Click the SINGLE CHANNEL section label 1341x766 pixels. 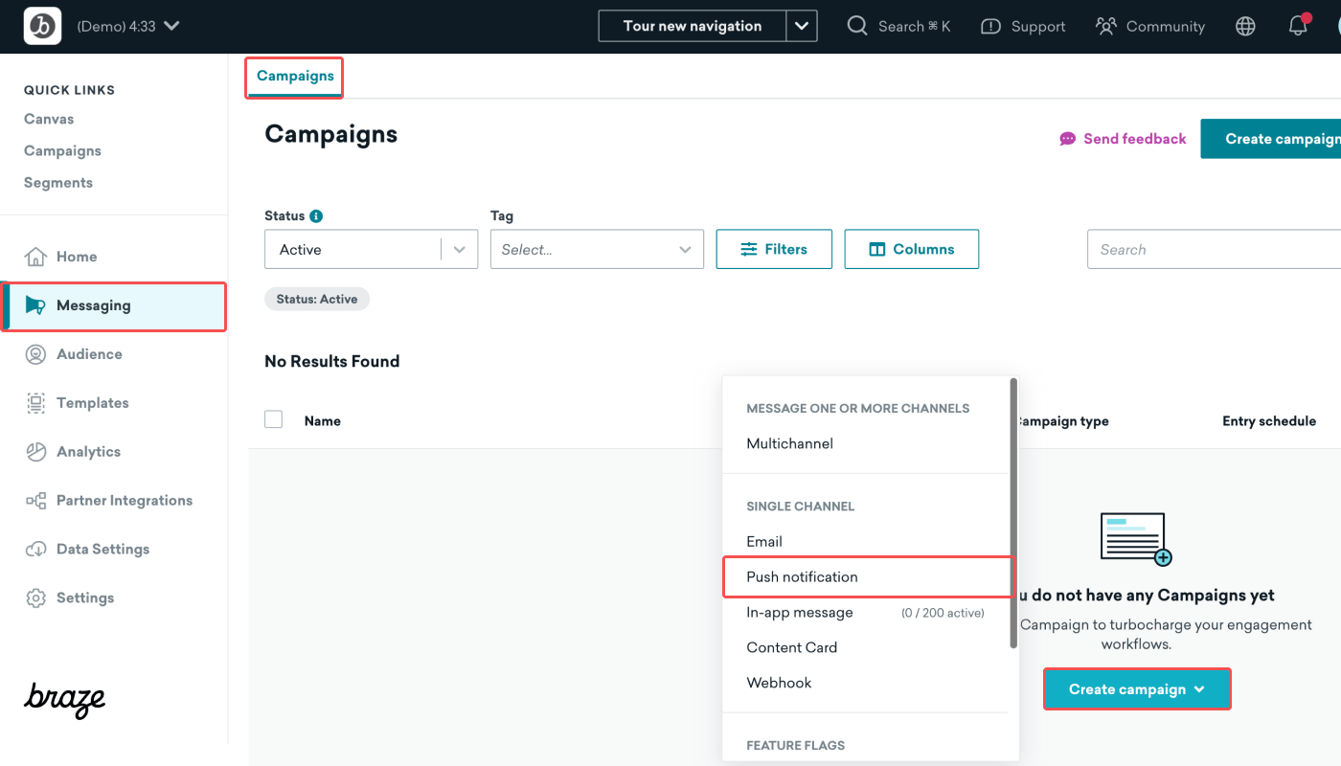801,506
